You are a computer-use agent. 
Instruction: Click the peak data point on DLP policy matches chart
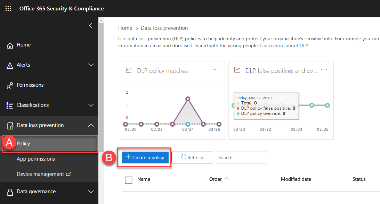point(188,99)
